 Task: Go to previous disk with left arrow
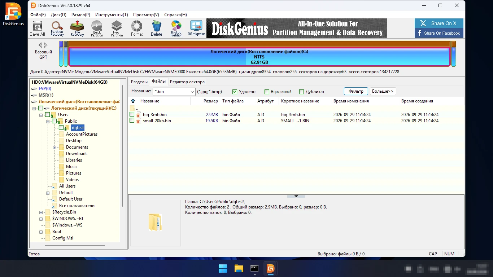click(x=40, y=45)
